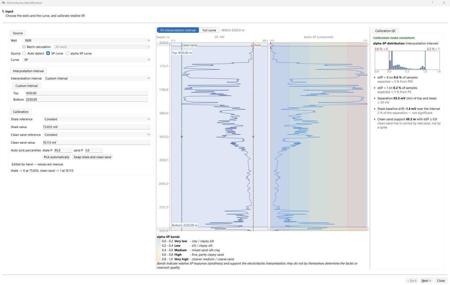Click the shale P 95.0 percentile field
The width and height of the screenshot is (450, 285).
pyautogui.click(x=63, y=151)
